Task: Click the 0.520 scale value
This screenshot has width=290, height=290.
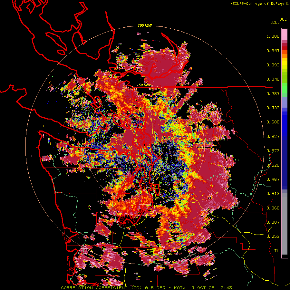Action: 273,165
